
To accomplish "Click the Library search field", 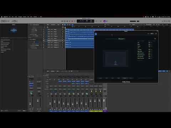I will pos(14,38).
